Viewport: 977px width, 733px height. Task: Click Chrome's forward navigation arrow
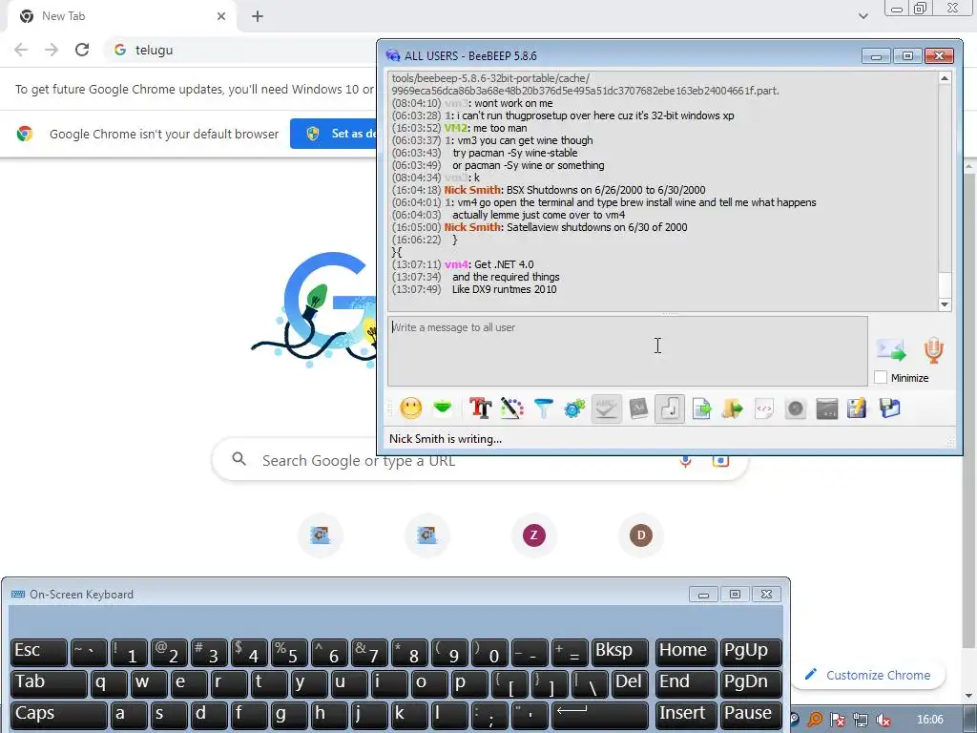tap(52, 50)
